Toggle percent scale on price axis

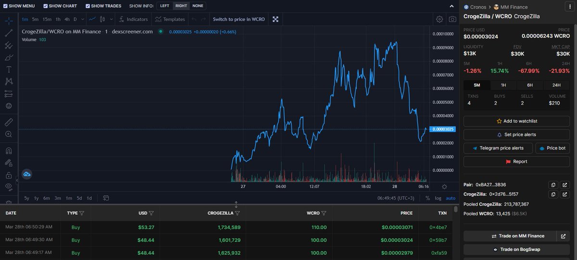[x=427, y=198]
